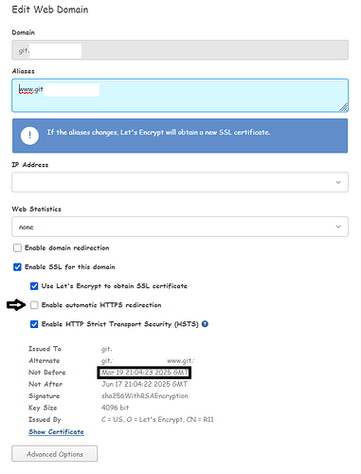Click the black arrow pointing to HTTPS redirection
The width and height of the screenshot is (361, 474).
click(x=16, y=305)
